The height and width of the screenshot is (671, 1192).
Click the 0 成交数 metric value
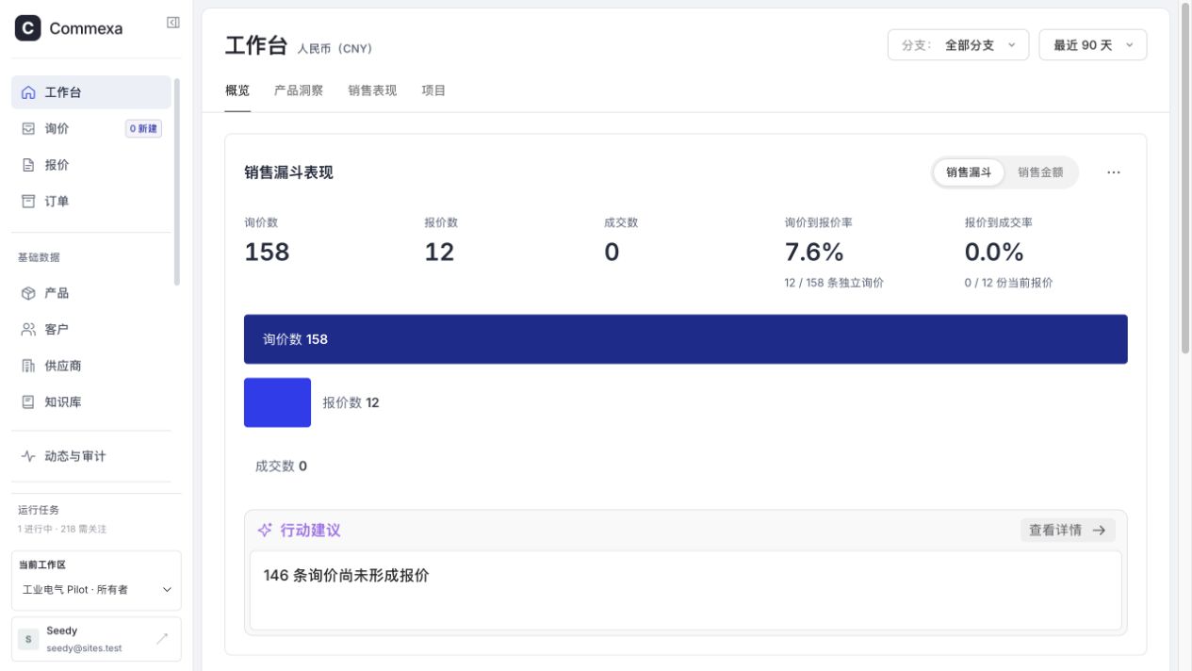[x=612, y=253]
